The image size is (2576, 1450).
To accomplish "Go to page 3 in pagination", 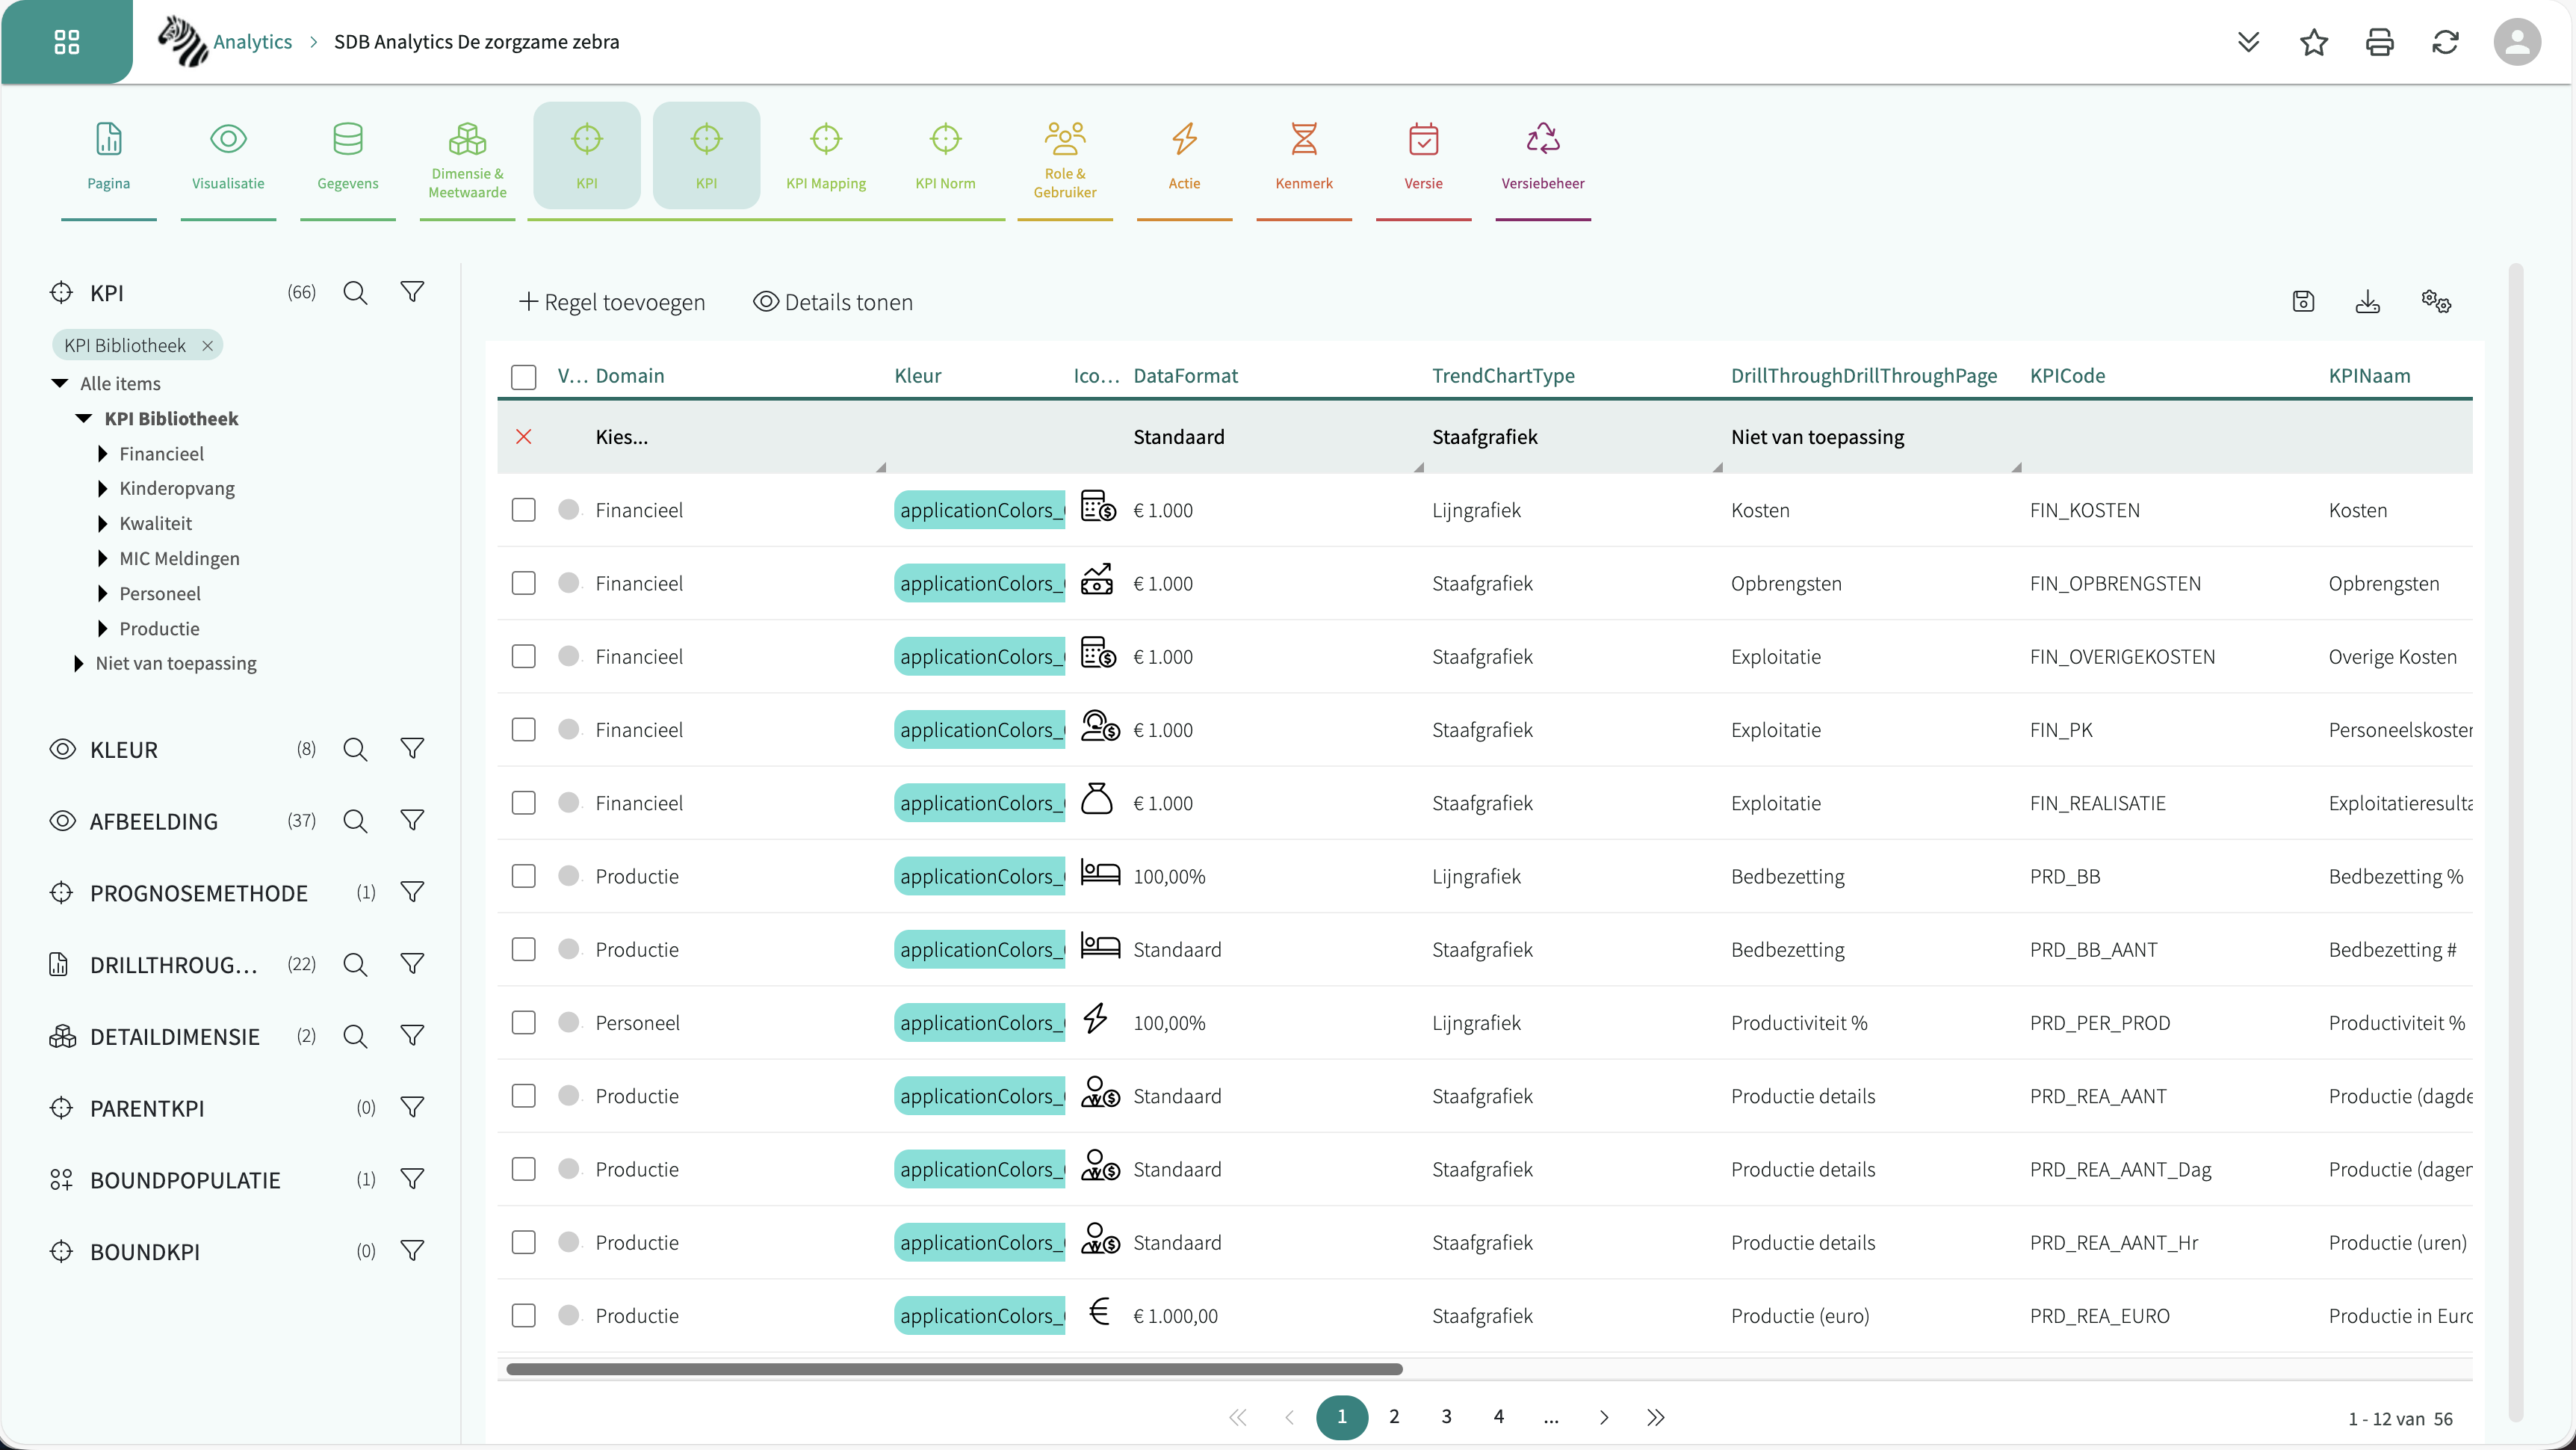I will 1446,1417.
